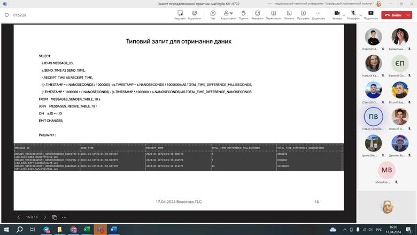This screenshot has width=417, height=235.
Task: Click the volume tray icon
Action: (370, 230)
